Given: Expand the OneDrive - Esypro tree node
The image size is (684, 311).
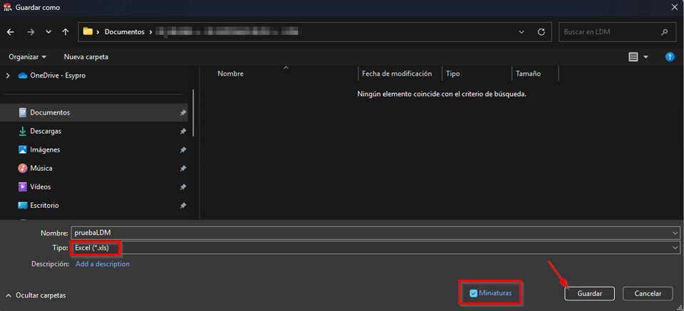Looking at the screenshot, I should pyautogui.click(x=8, y=75).
